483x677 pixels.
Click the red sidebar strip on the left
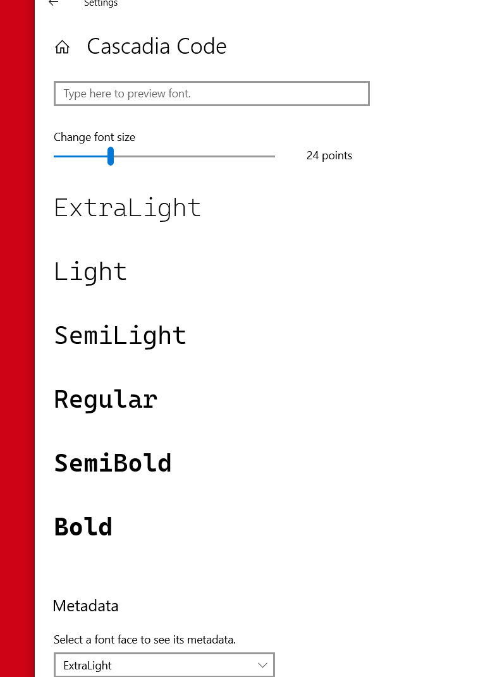click(17, 338)
